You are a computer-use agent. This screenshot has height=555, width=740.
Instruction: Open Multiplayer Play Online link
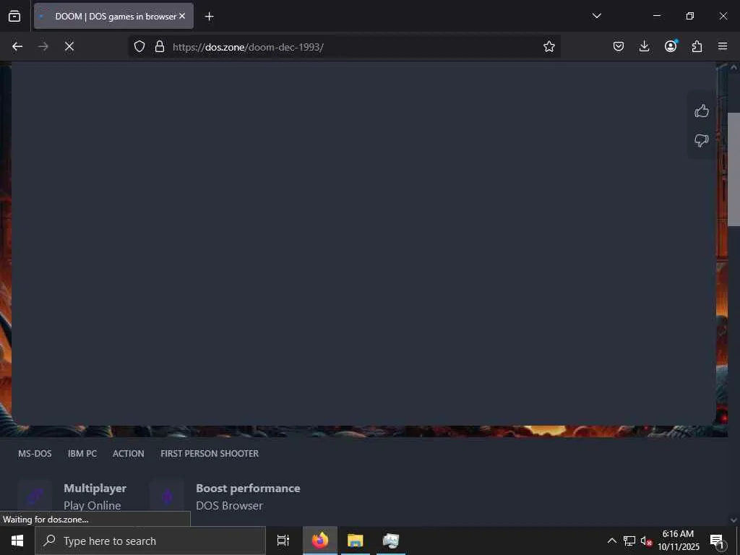coord(95,496)
